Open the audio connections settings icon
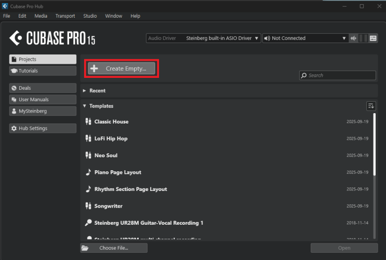The height and width of the screenshot is (260, 386). point(373,38)
